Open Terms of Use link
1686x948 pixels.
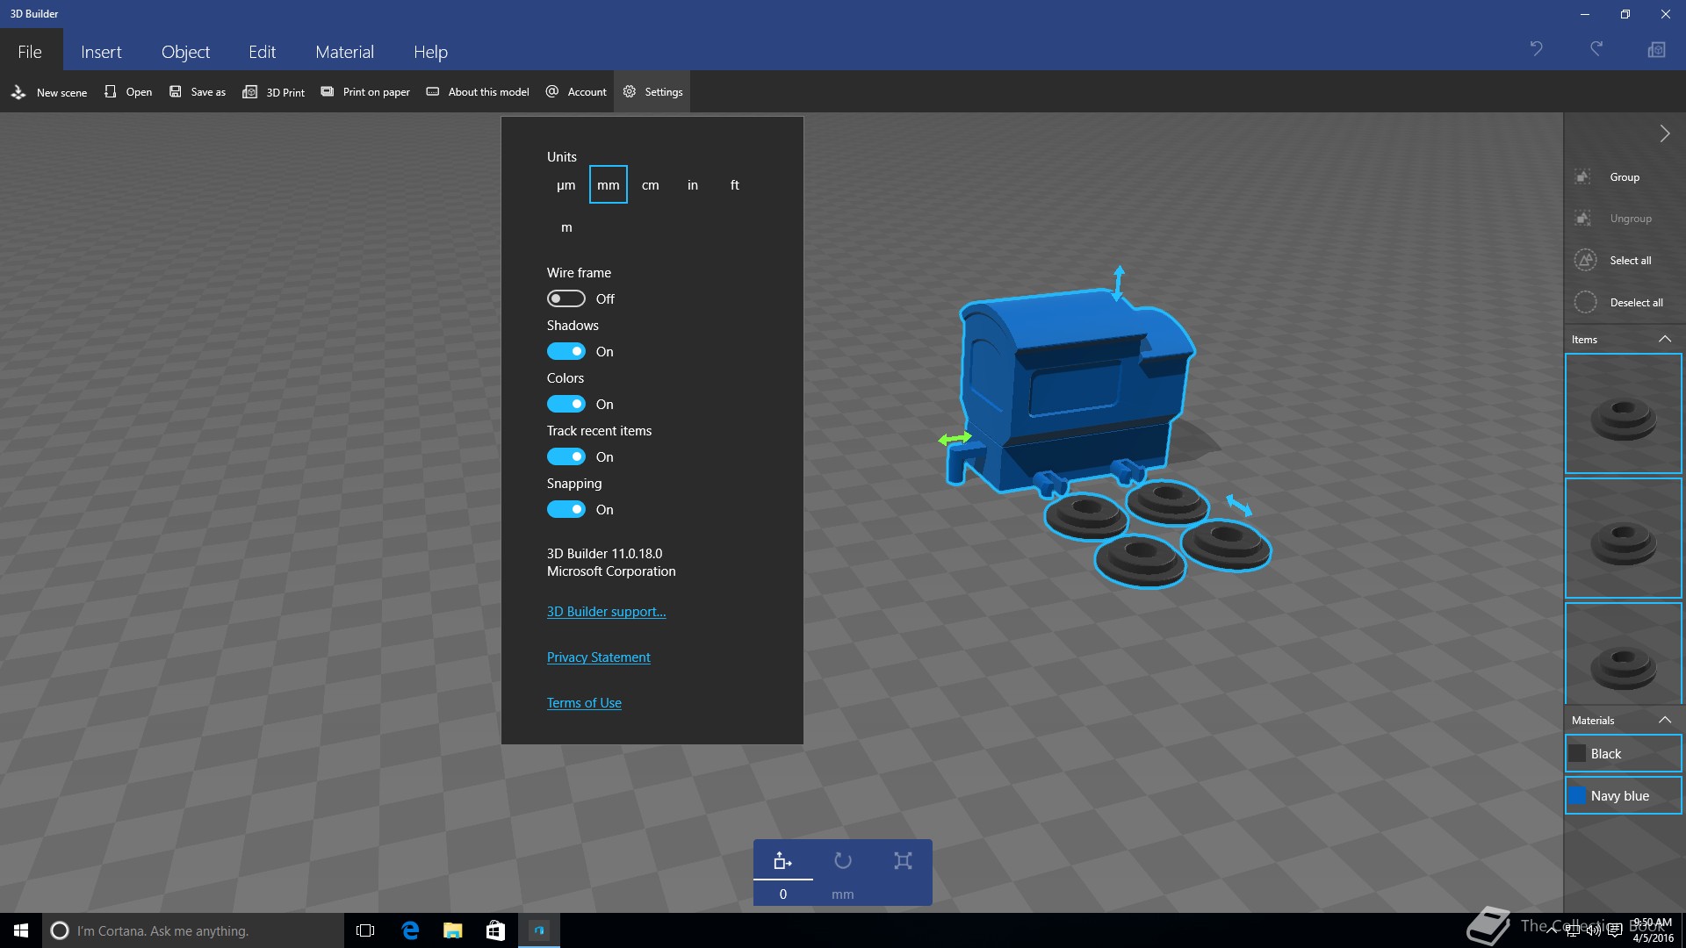[x=584, y=703]
